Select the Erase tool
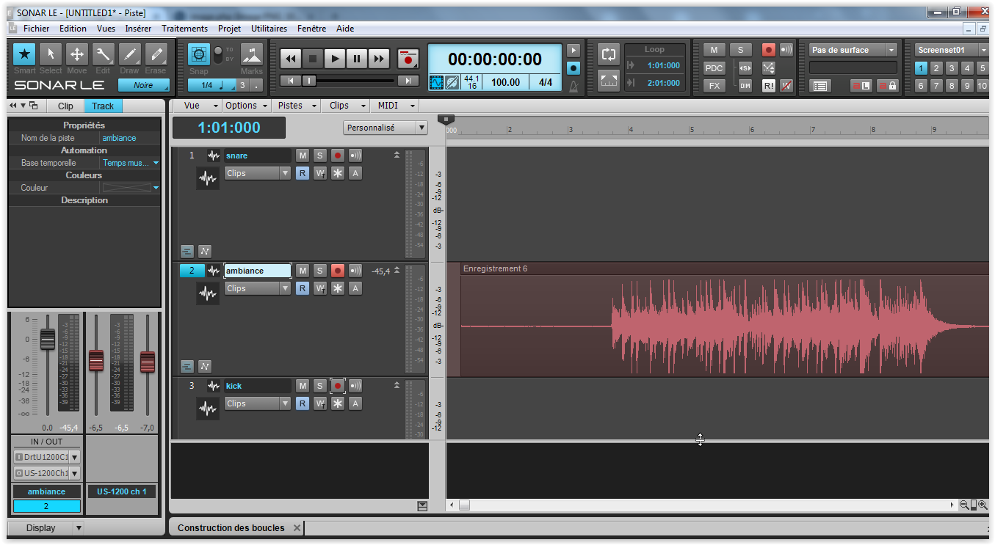Screen dimensions: 995x545 point(156,54)
